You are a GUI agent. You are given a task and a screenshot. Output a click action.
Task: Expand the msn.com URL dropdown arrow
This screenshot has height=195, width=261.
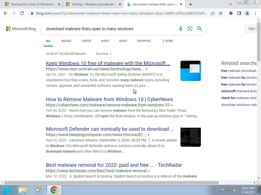point(147,69)
